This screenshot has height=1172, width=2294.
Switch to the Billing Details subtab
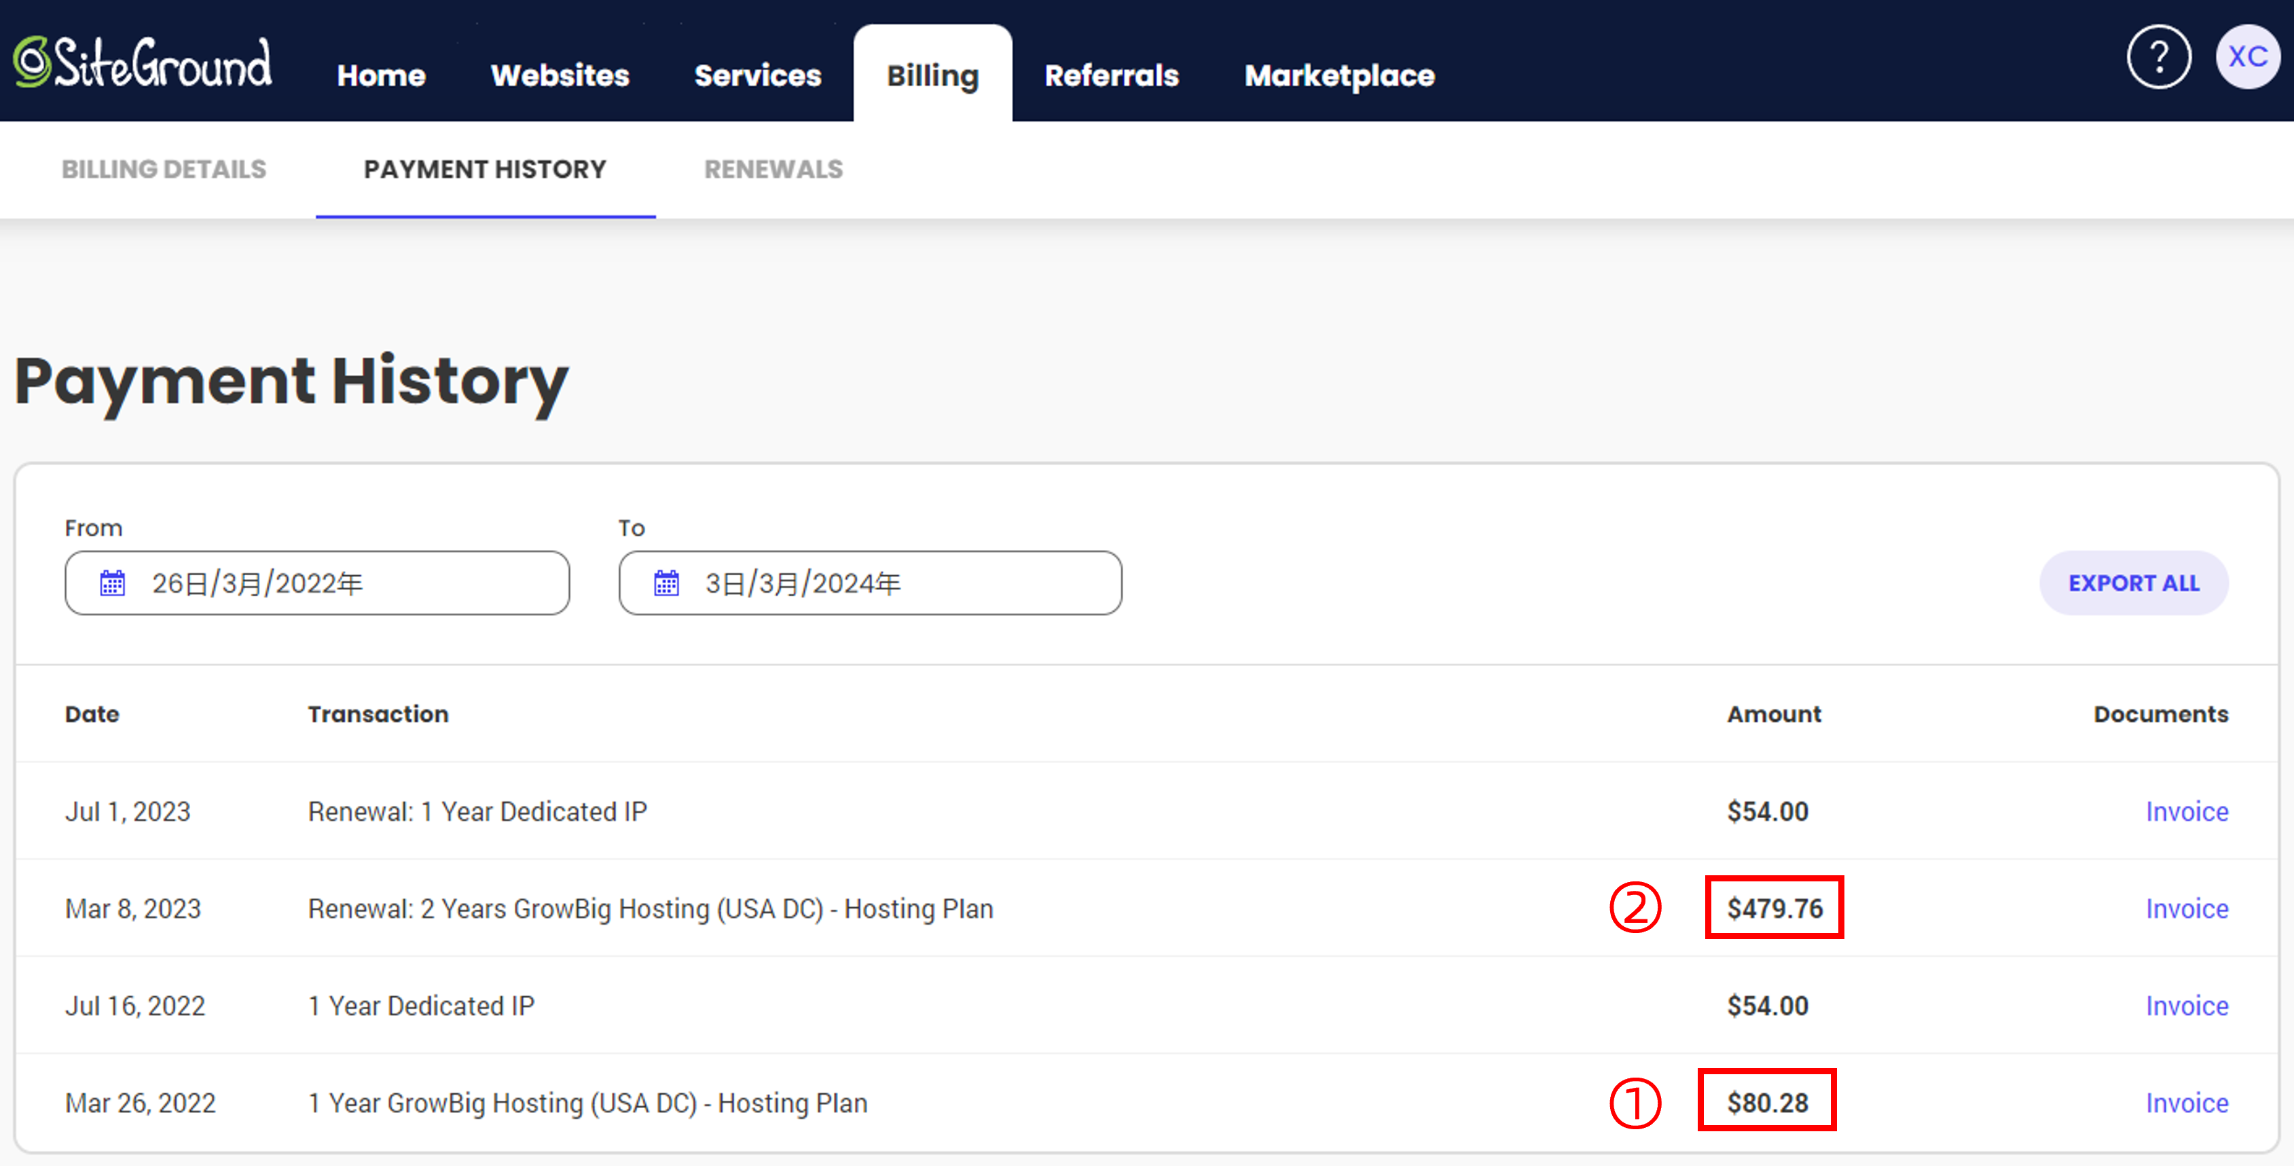pyautogui.click(x=164, y=169)
